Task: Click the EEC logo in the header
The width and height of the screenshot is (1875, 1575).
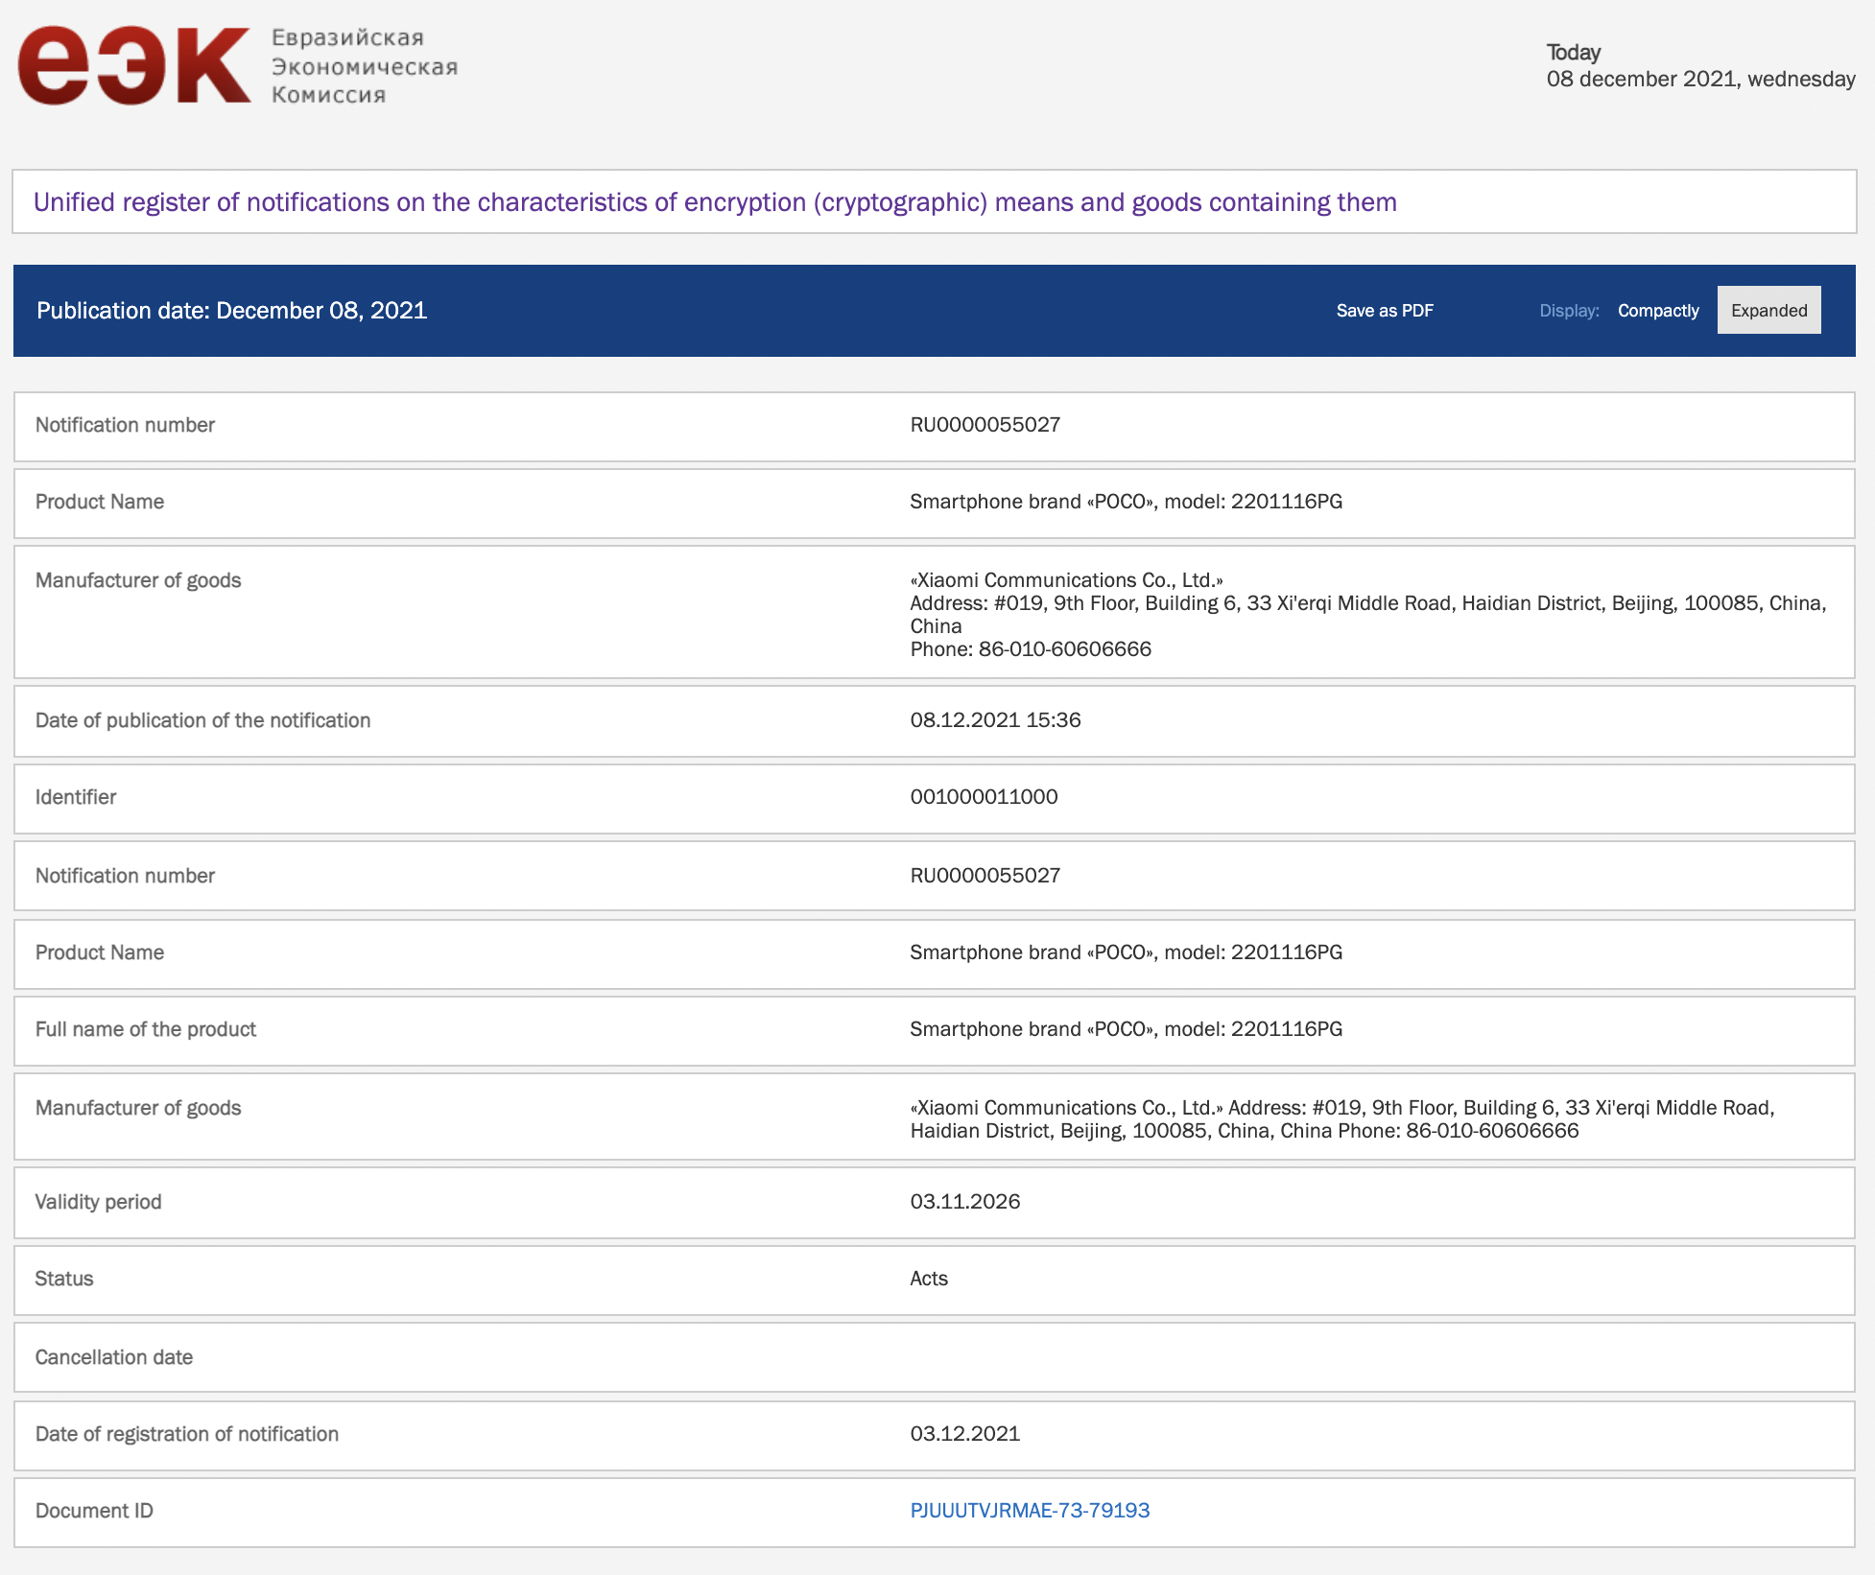Action: tap(134, 65)
